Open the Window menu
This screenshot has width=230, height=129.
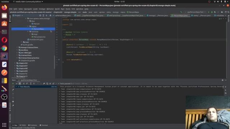tap(80, 9)
